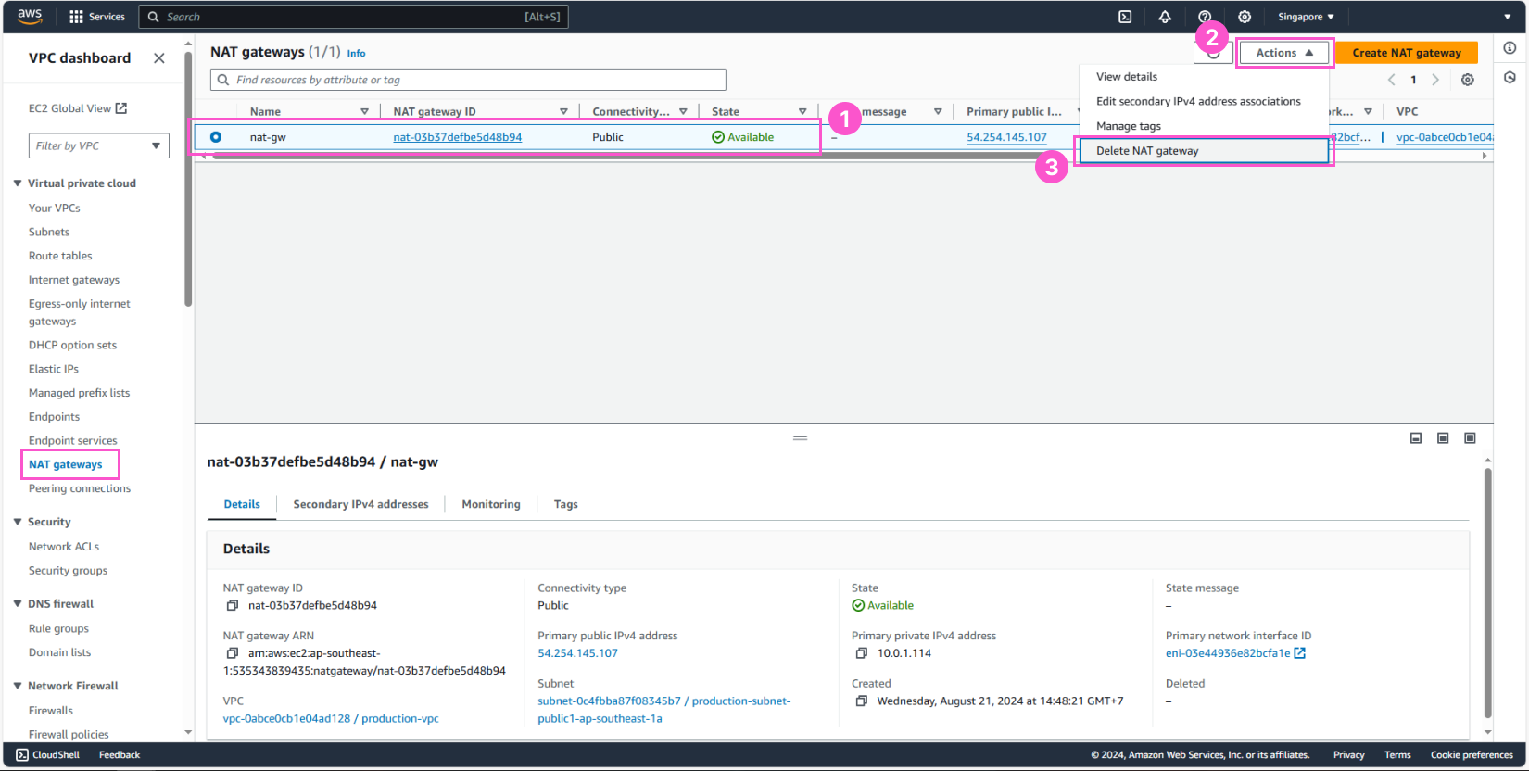Copy the primary private IPv4 address

pyautogui.click(x=862, y=653)
